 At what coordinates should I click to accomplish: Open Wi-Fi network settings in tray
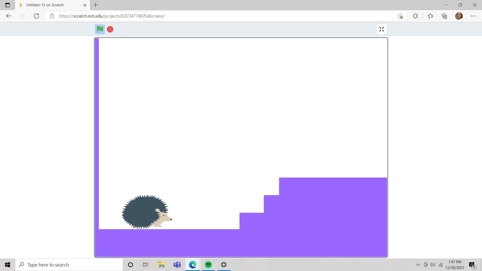441,265
